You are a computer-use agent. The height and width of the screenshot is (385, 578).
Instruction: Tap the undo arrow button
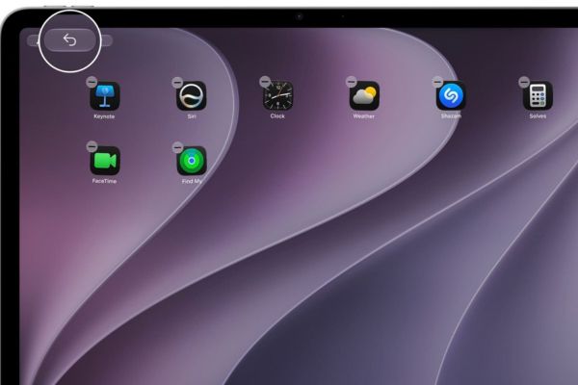pos(69,39)
